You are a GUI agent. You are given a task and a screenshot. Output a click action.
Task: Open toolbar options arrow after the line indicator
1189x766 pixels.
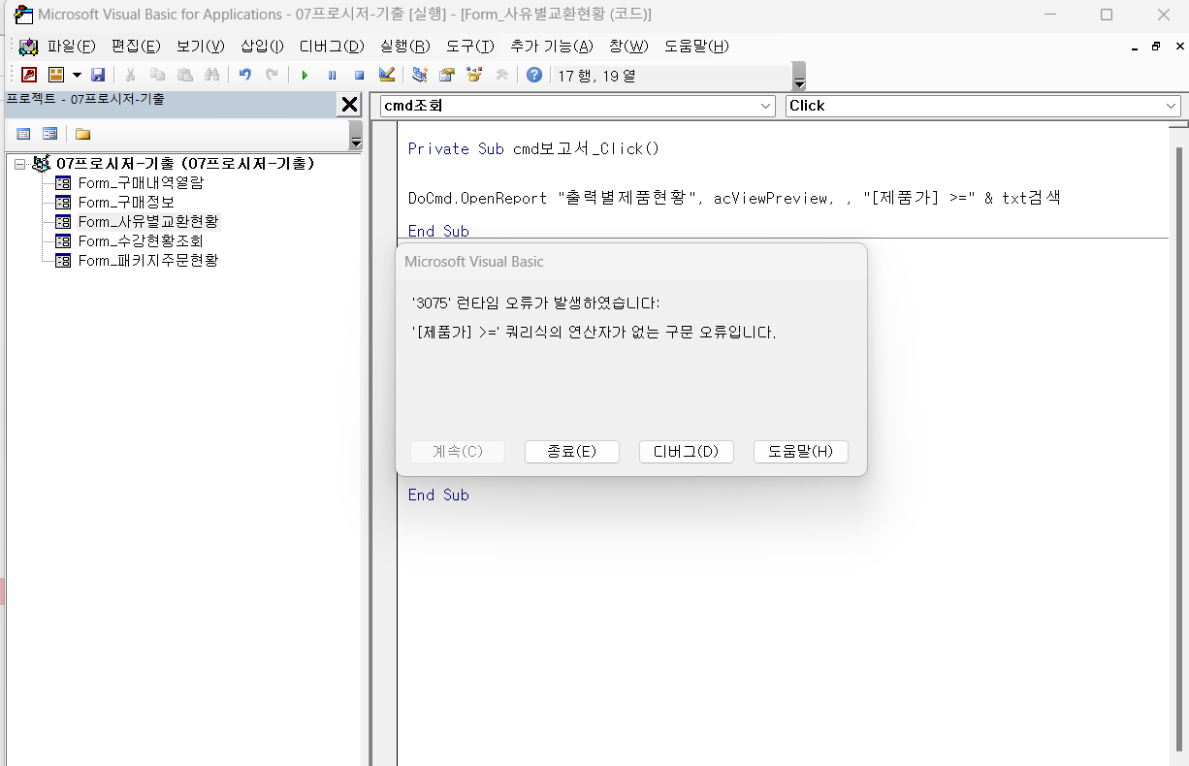tap(799, 77)
